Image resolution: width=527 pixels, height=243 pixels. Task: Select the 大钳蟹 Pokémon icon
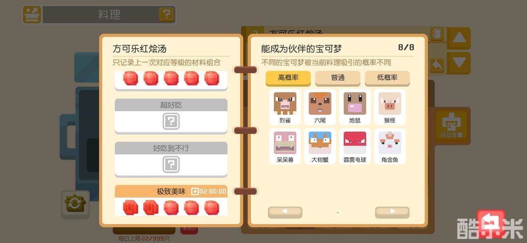(320, 146)
